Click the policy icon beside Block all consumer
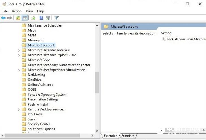Viewport: 206px width, 140px height. pos(162,39)
